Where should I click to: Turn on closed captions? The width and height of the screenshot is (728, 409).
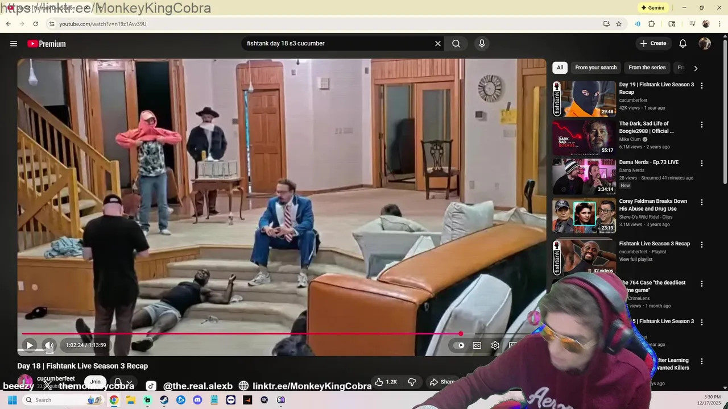click(x=477, y=345)
